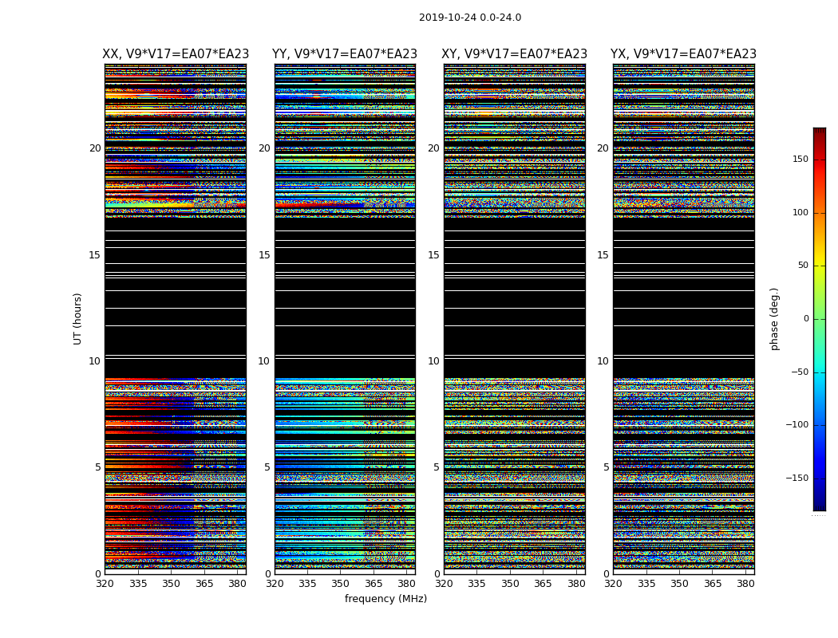Select the XY, V9*V17=EA07*EA23 panel title
Image resolution: width=838 pixels, height=638 pixels.
(514, 54)
